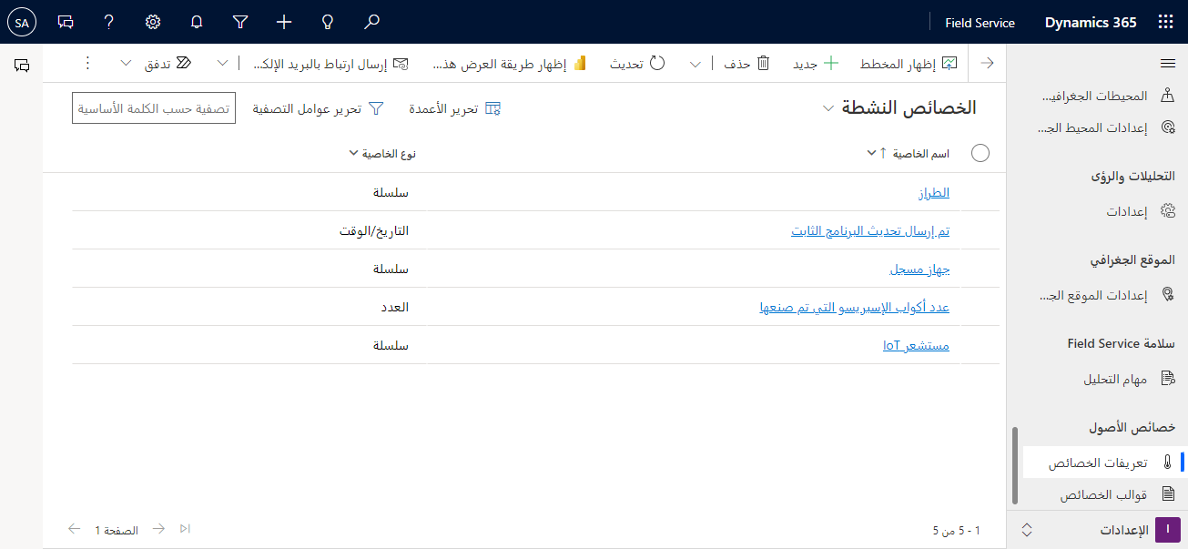1188x549 pixels.
Task: Click the quick create plus icon
Action: click(x=284, y=22)
